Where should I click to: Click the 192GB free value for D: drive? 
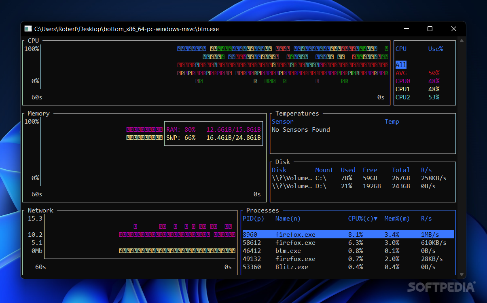(x=372, y=186)
